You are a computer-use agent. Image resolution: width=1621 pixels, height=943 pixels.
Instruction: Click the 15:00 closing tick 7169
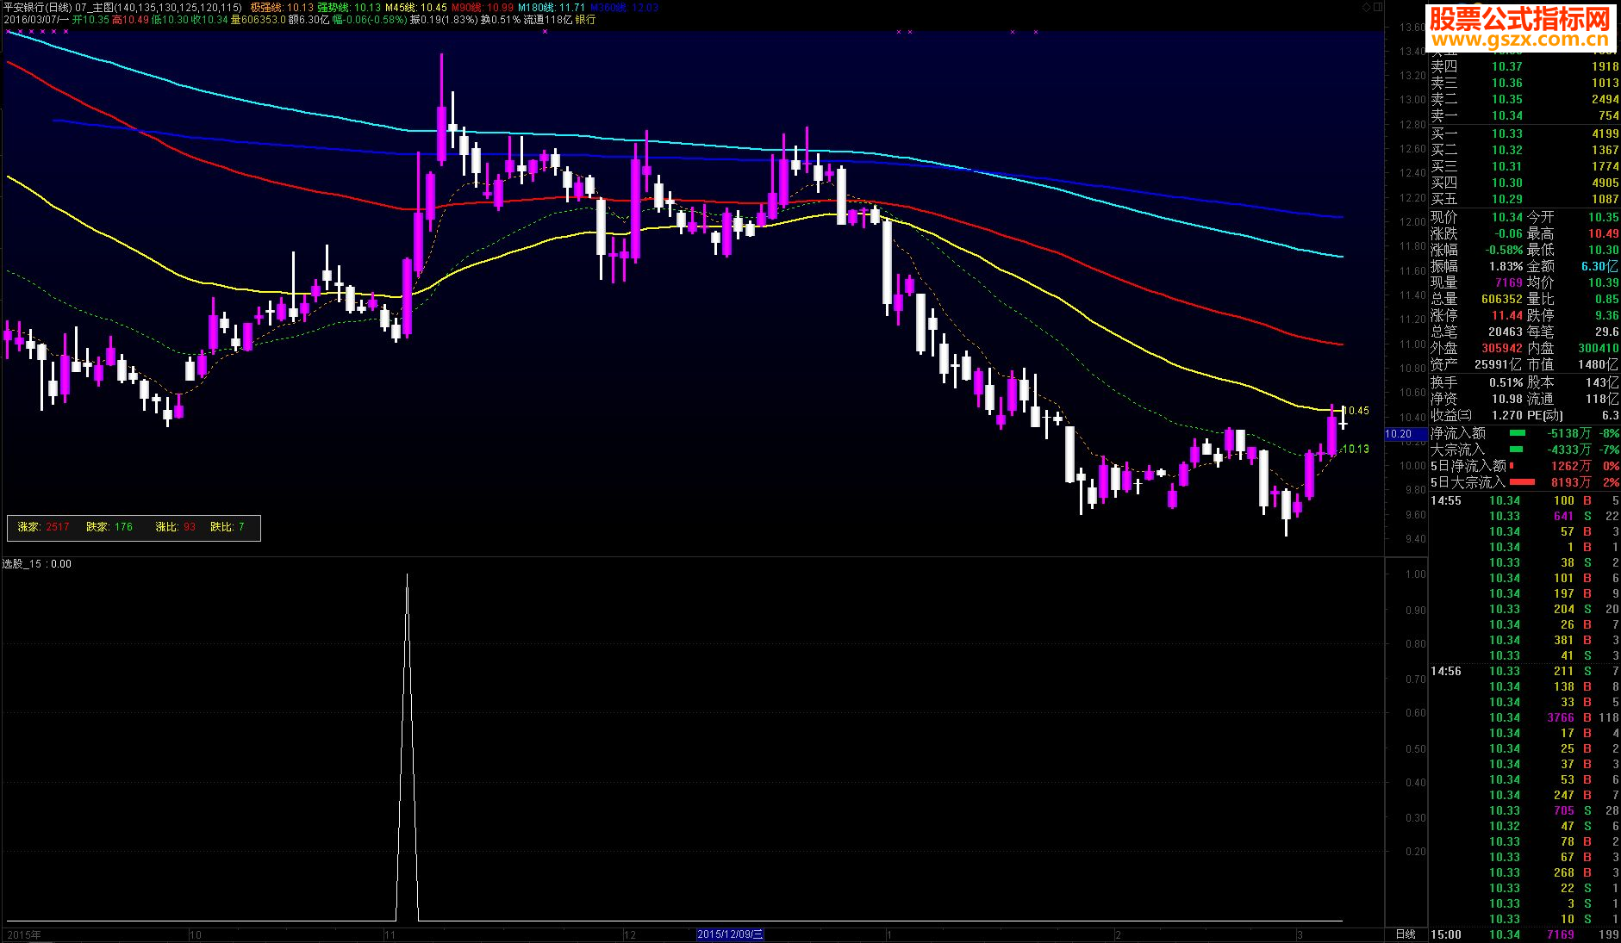pos(1524,934)
